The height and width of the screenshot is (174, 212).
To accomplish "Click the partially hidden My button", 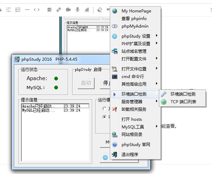I will click(105, 142).
